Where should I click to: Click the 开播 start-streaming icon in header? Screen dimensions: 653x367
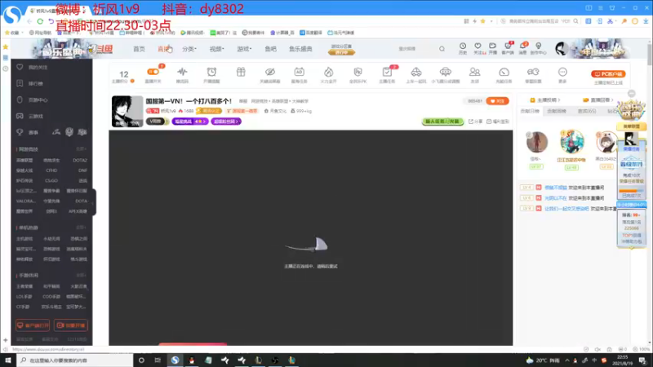(x=493, y=48)
